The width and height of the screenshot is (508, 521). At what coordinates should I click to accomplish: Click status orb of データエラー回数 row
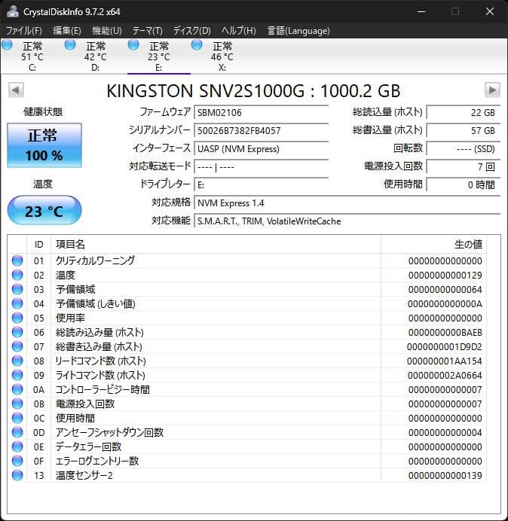click(17, 446)
